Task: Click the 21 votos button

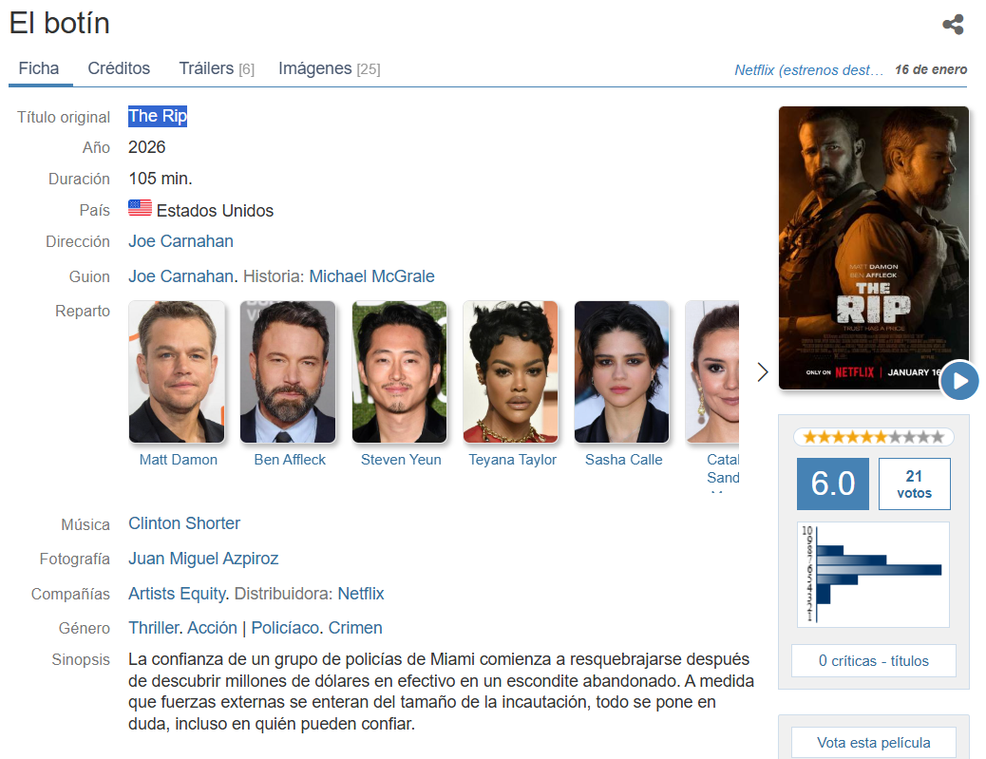Action: (914, 484)
